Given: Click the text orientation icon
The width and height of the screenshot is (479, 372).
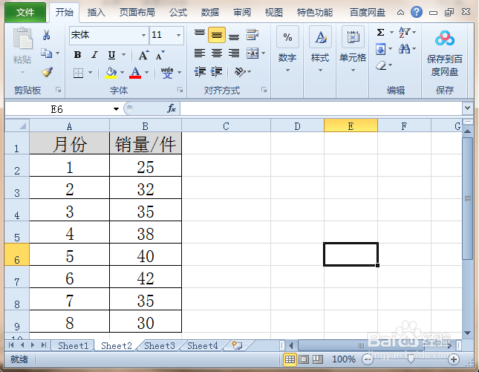Looking at the screenshot, I should coord(240,72).
